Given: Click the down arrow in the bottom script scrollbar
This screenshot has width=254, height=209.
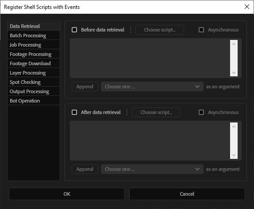Looking at the screenshot, I should pos(234,155).
